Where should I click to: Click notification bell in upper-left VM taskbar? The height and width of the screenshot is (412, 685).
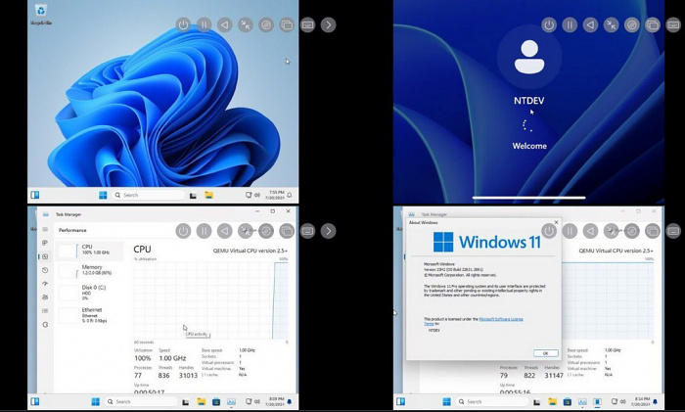tap(290, 196)
